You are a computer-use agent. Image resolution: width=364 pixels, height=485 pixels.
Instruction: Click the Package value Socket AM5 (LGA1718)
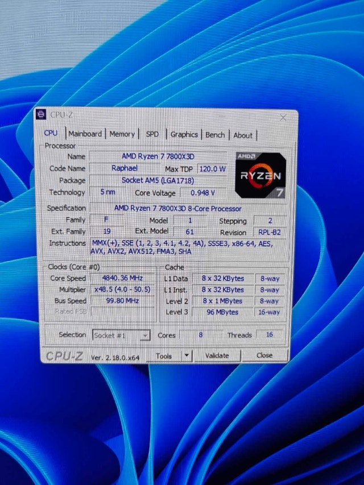click(x=158, y=180)
